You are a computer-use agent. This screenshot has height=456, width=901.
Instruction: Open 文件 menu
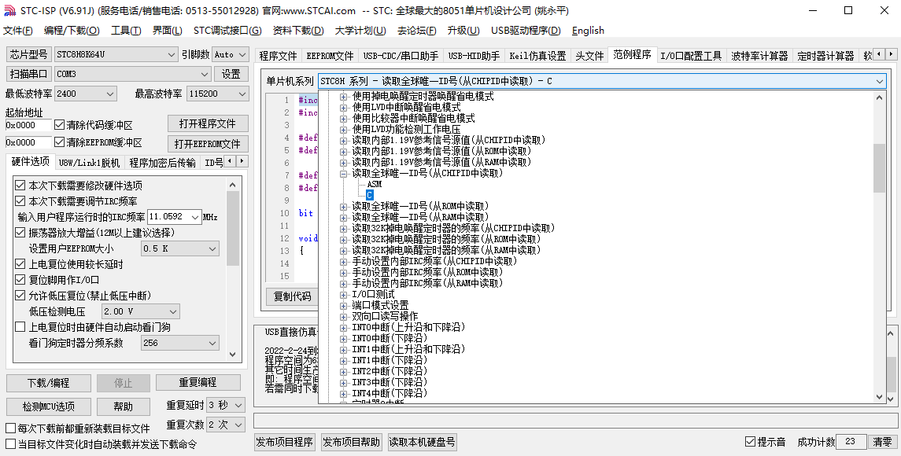tap(18, 31)
